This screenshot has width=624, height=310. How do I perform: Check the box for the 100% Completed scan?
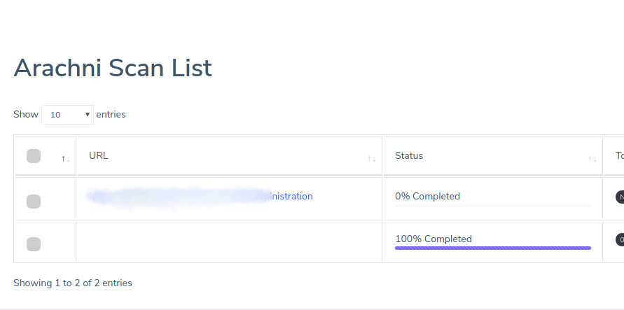[x=34, y=244]
